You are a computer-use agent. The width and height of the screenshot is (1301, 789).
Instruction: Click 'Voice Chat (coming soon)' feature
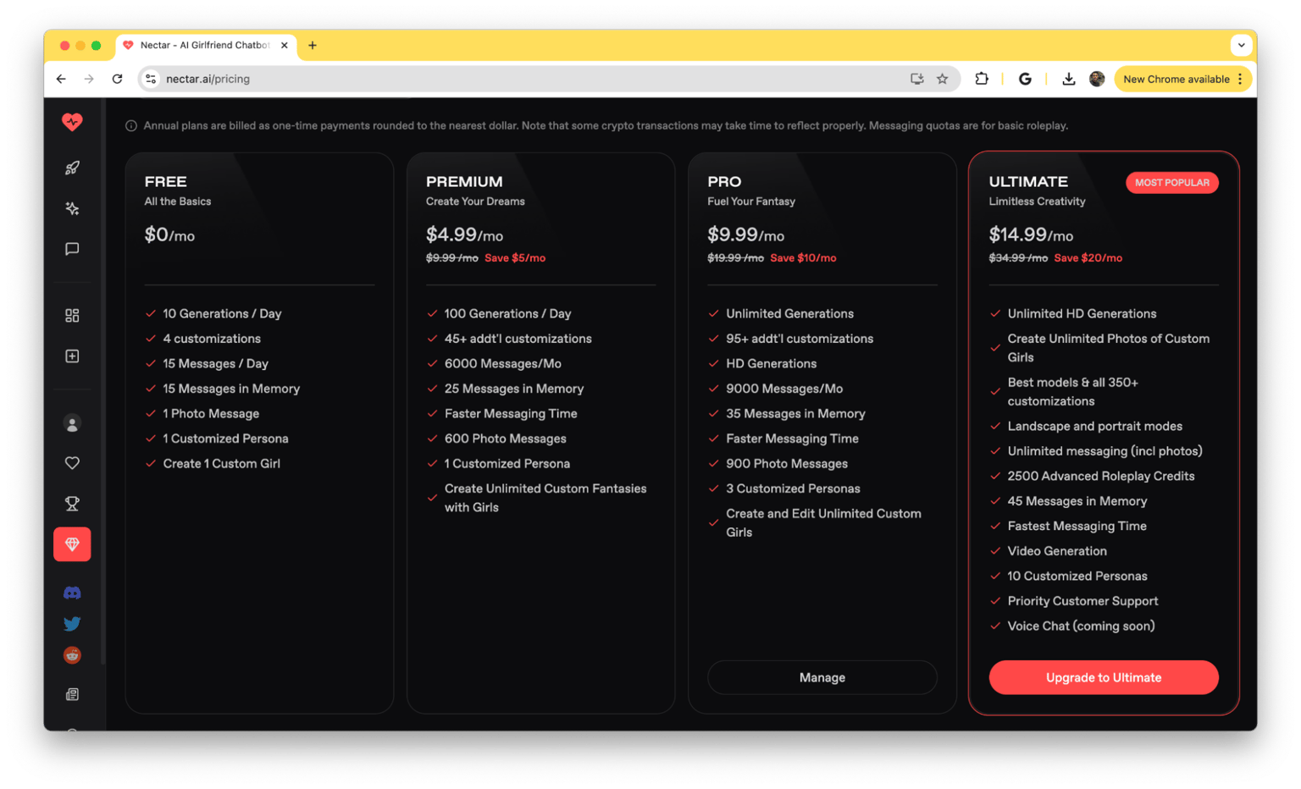[1081, 626]
